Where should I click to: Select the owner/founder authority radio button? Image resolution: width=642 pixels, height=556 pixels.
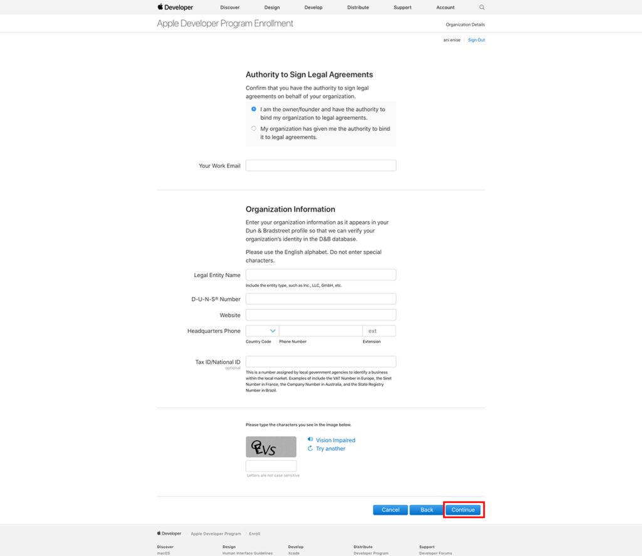tap(253, 108)
